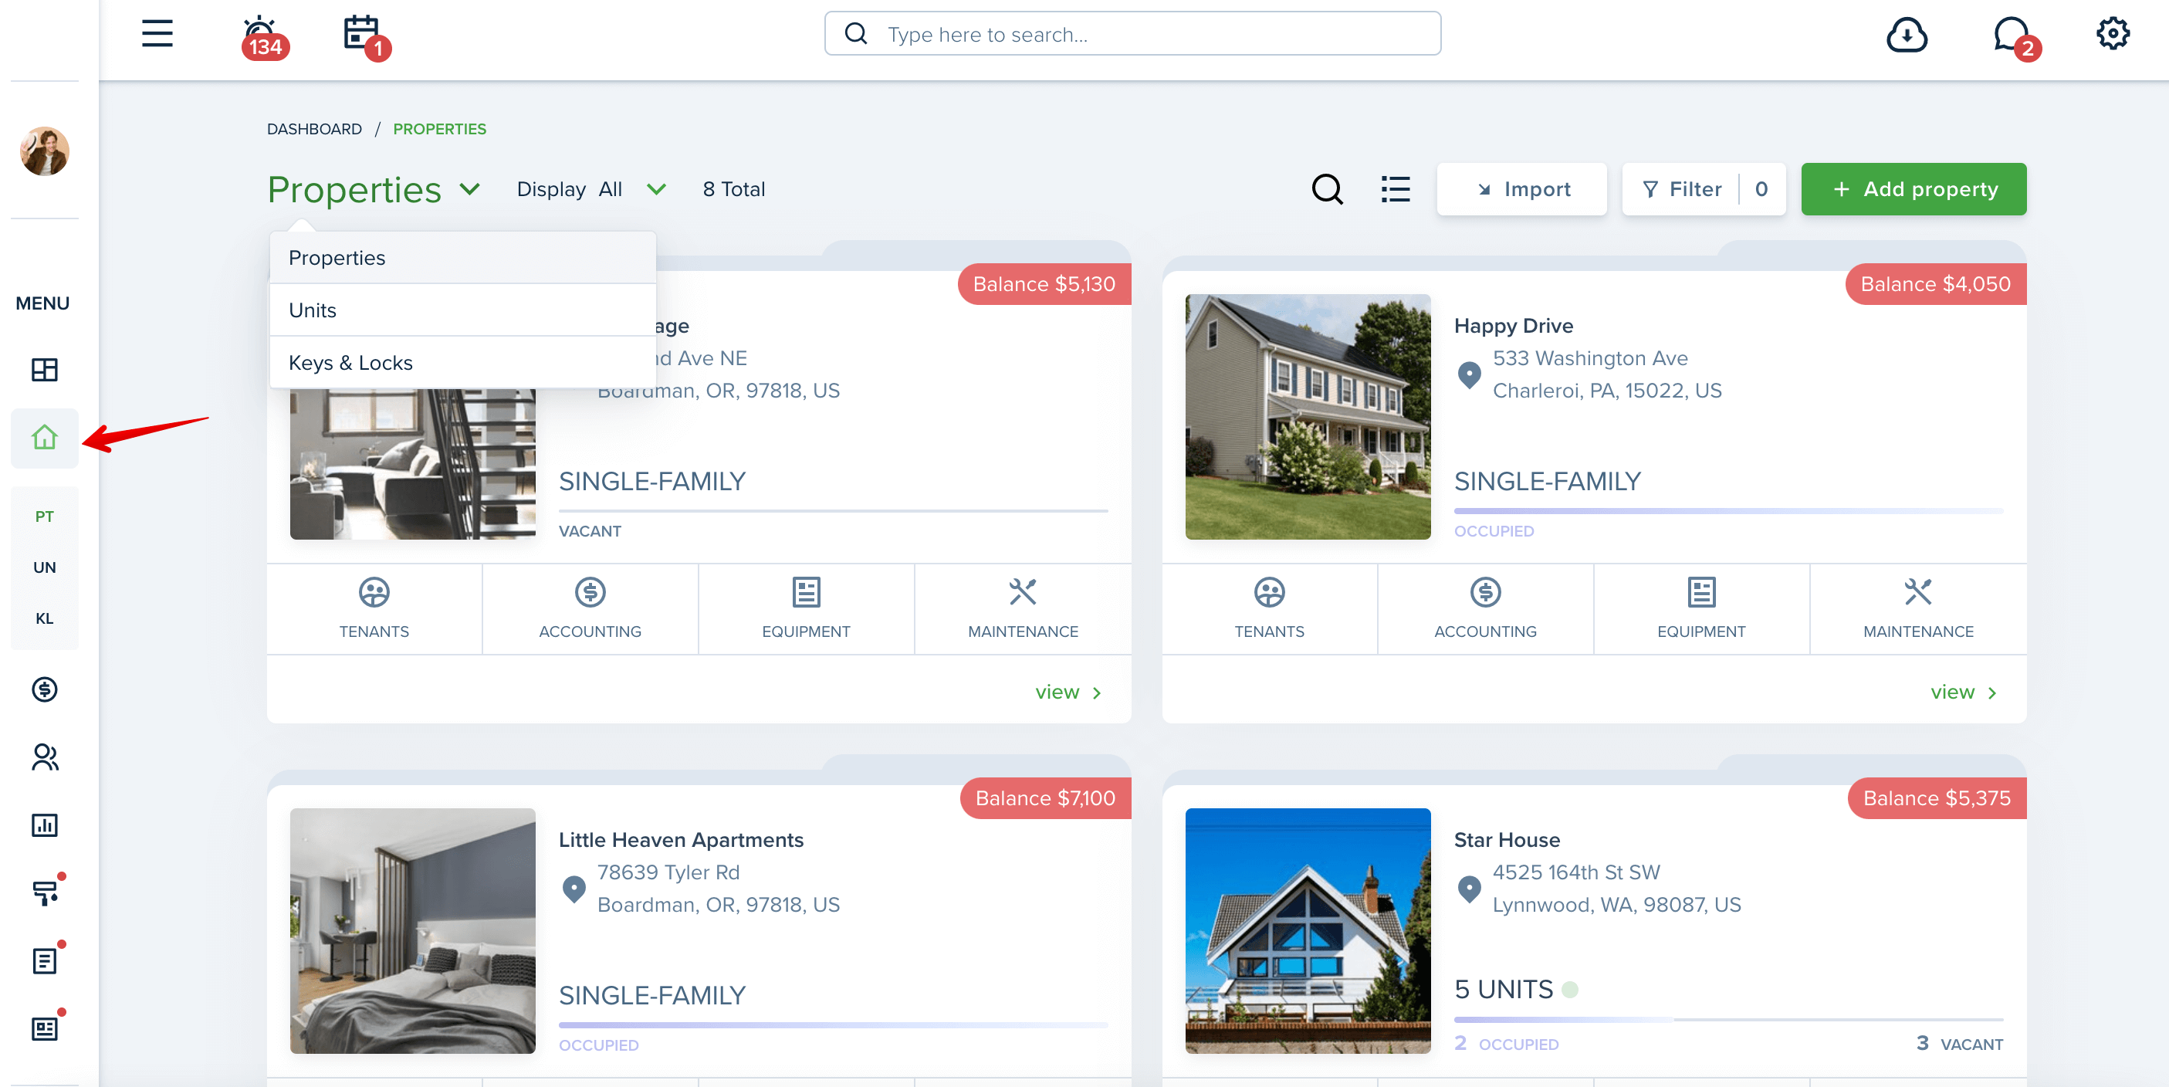Viewport: 2169px width, 1087px height.
Task: Open Tenants for the Balance $5,130 property
Action: point(374,609)
